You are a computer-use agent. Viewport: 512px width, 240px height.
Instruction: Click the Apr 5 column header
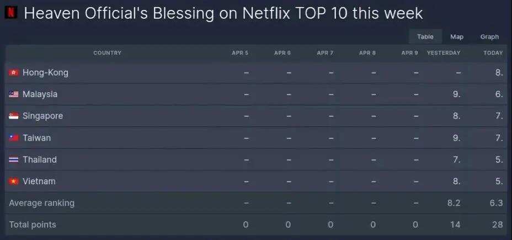pos(240,53)
